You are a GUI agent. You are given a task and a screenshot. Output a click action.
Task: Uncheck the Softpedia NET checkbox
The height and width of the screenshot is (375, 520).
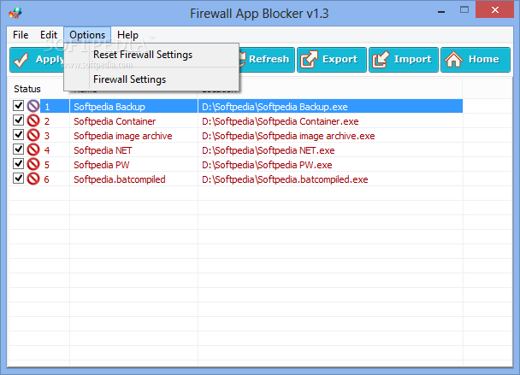pyautogui.click(x=18, y=149)
